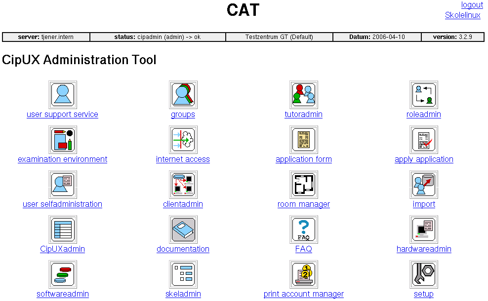Open the examination environment icon
Image resolution: width=488 pixels, height=301 pixels.
coord(62,140)
